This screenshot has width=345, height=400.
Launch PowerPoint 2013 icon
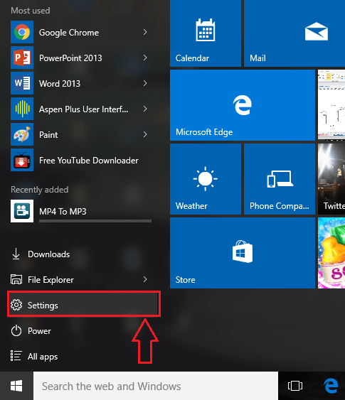(22, 58)
